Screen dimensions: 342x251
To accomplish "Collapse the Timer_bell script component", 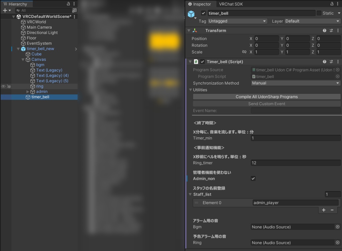I will coord(190,62).
